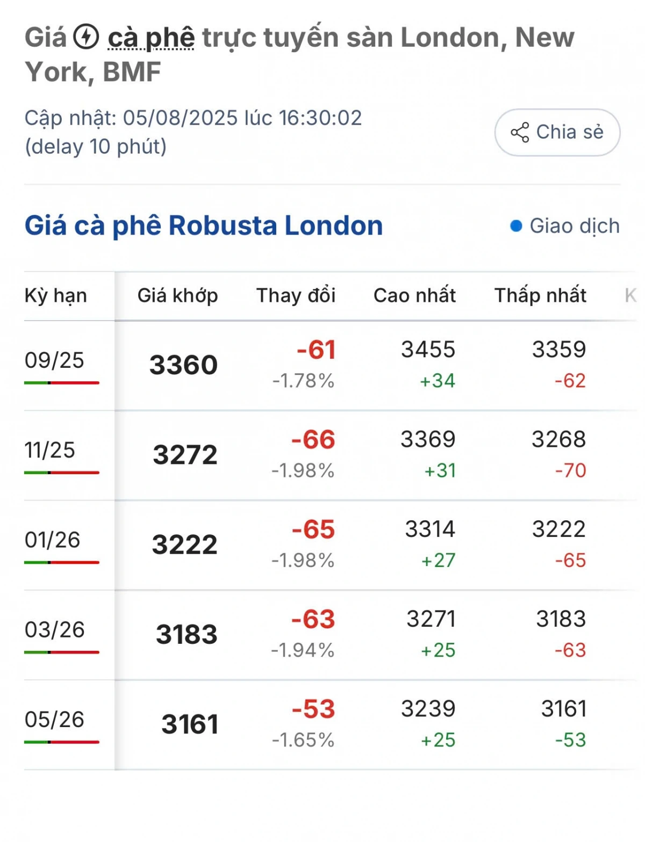The width and height of the screenshot is (645, 842).
Task: Select the Kỳ hạn column header
Action: 56,295
